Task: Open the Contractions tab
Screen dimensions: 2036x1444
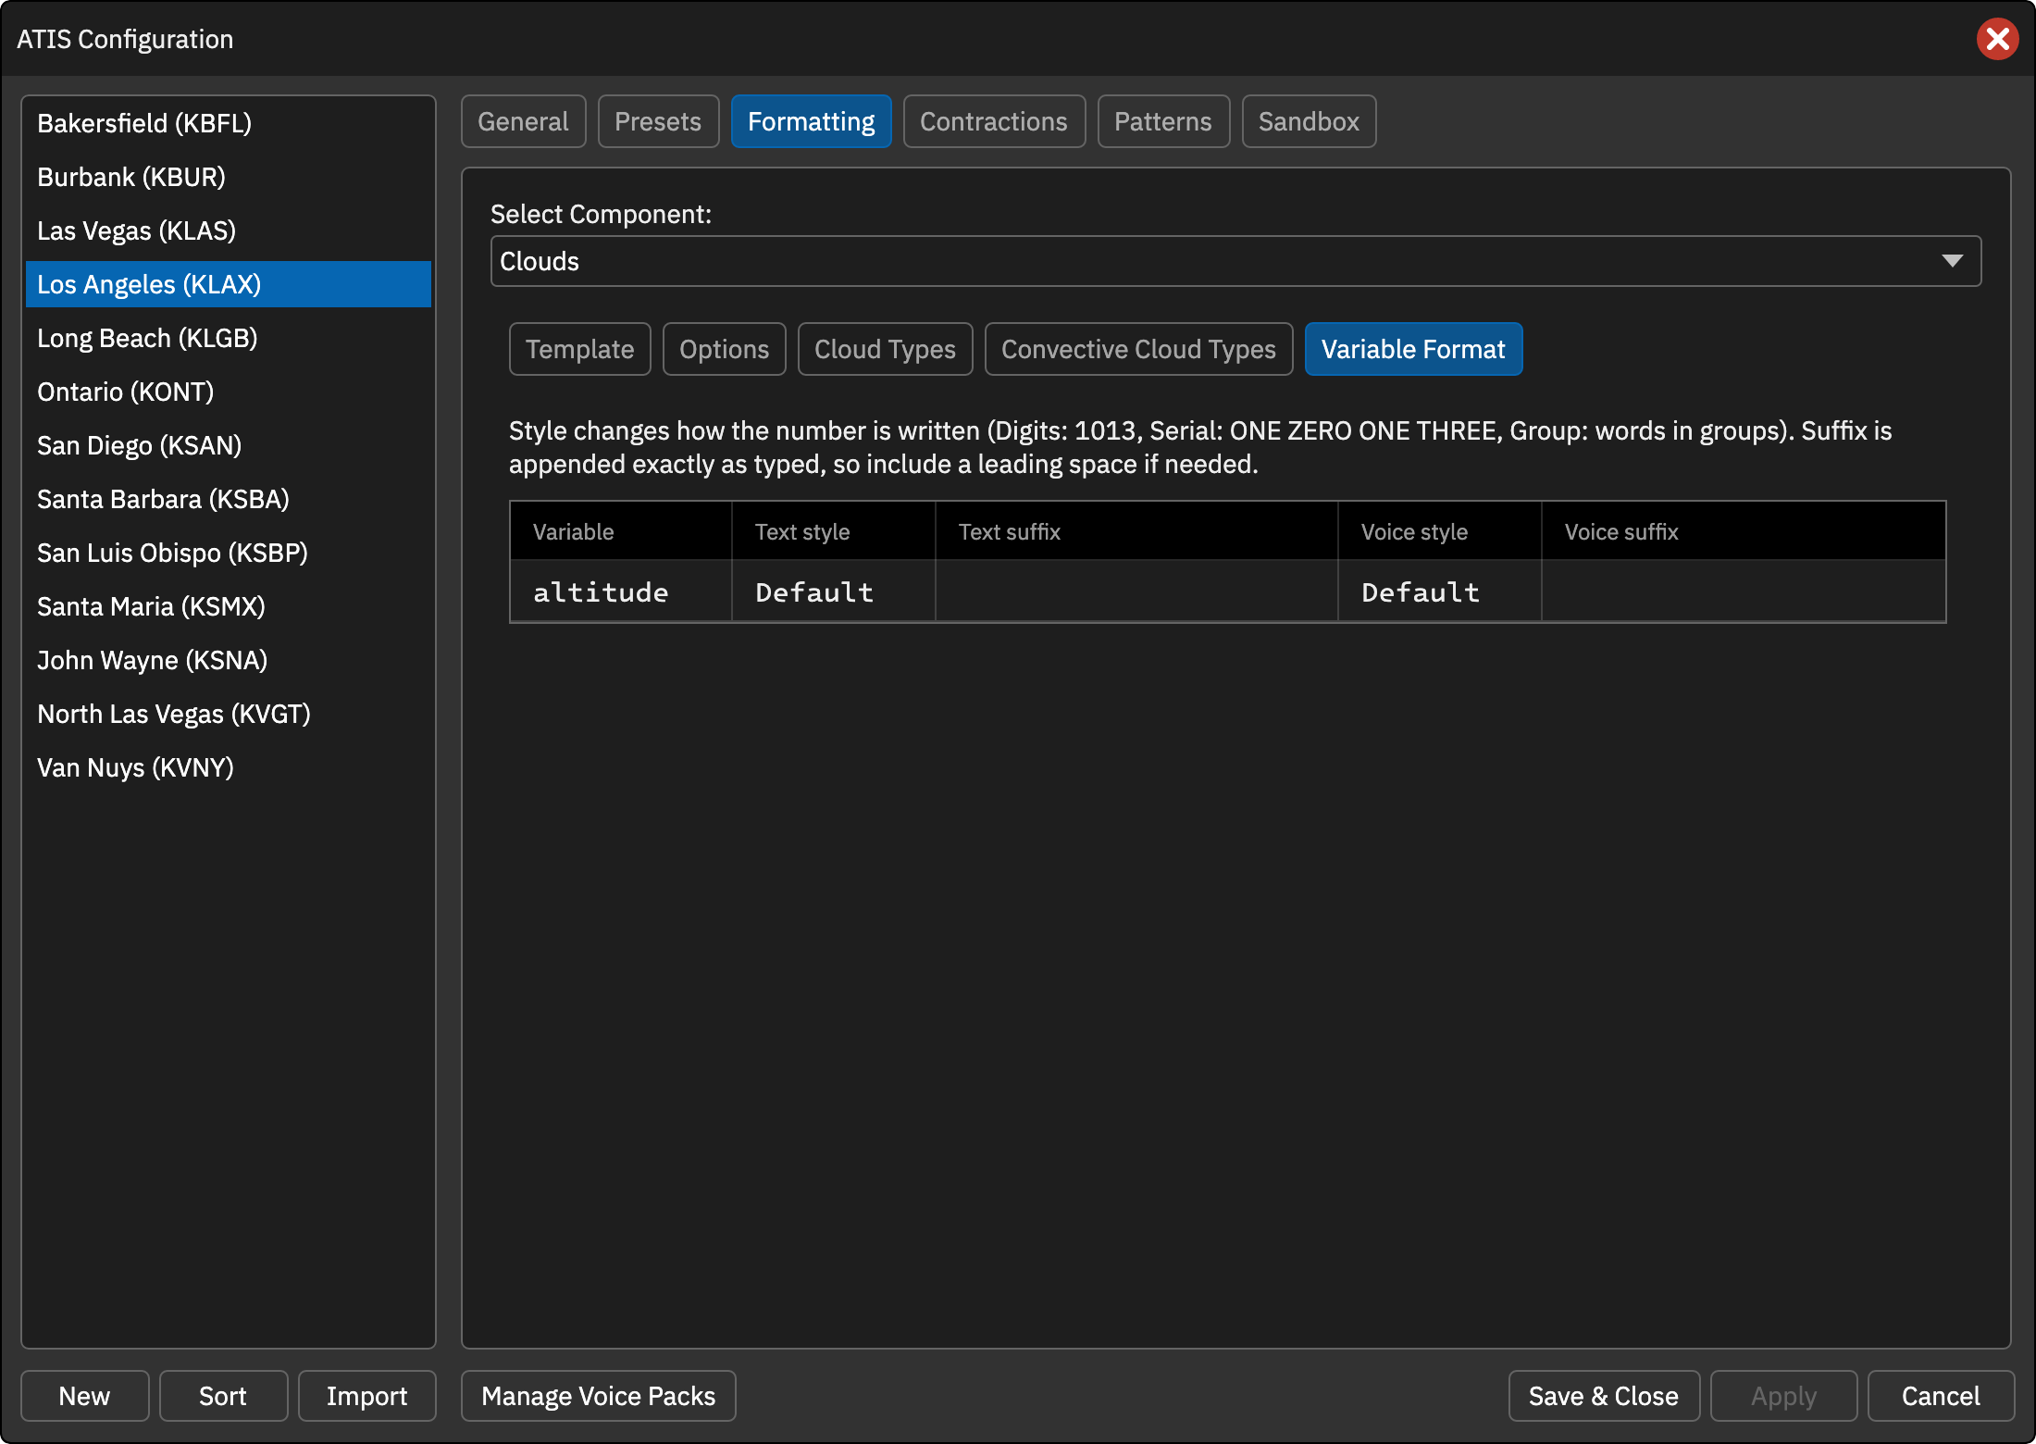Action: click(x=994, y=121)
